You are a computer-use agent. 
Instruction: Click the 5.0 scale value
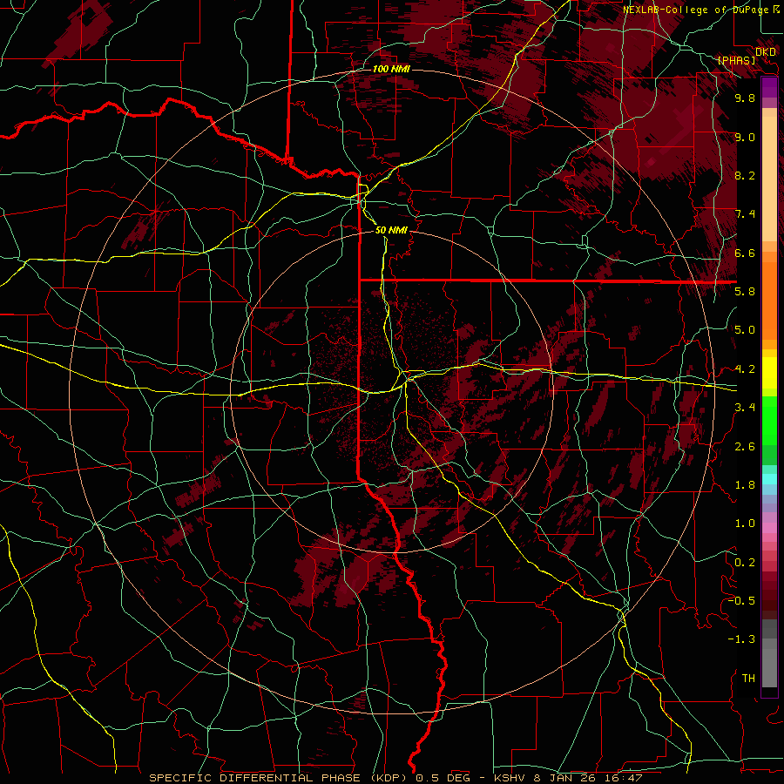click(x=745, y=330)
